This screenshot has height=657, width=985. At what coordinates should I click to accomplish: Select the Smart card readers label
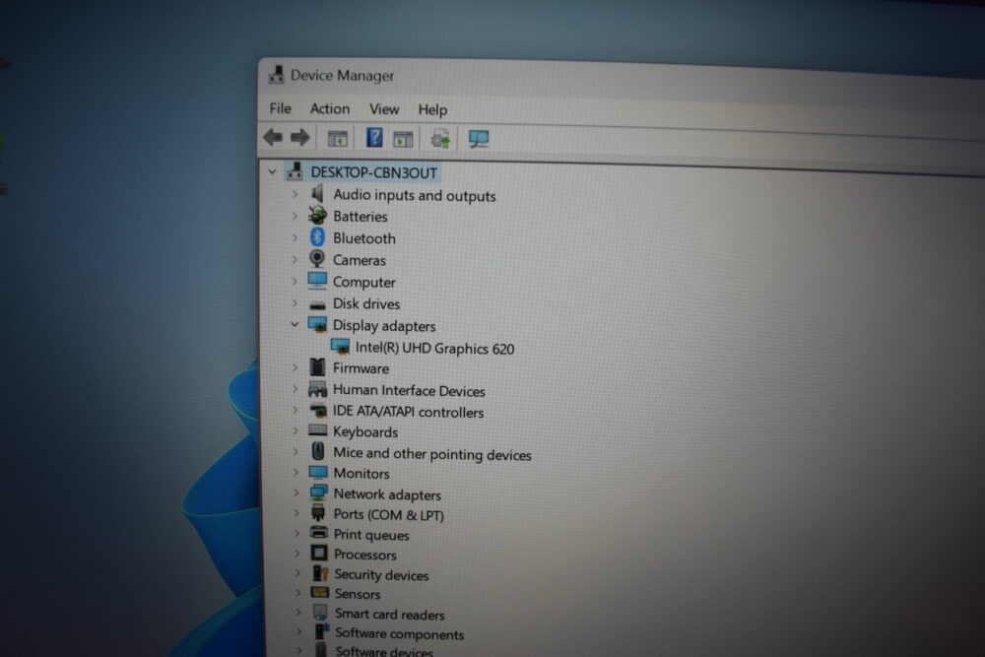389,615
